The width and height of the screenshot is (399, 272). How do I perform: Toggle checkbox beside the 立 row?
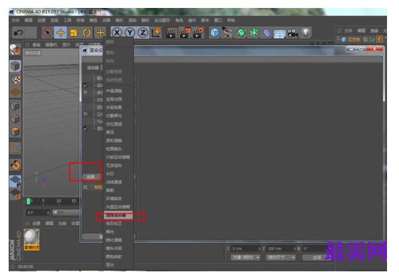click(85, 114)
